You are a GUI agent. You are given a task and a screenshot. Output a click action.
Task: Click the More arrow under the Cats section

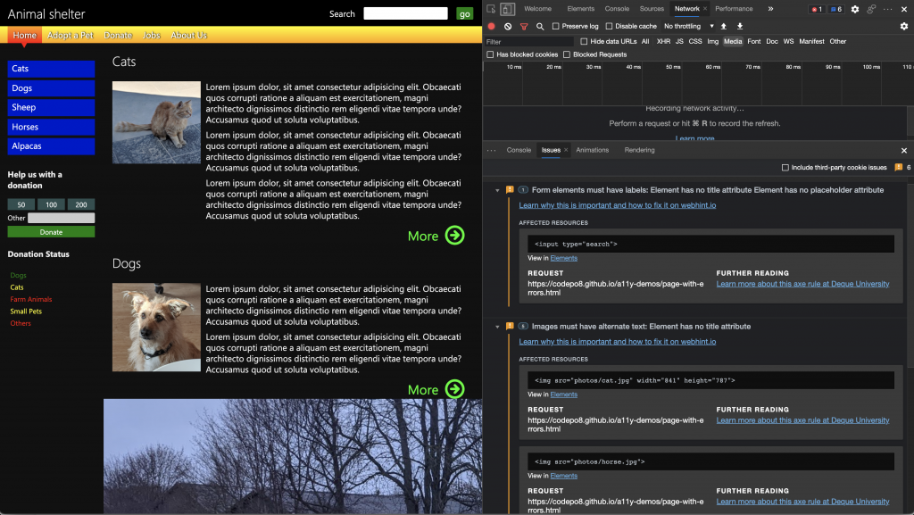[454, 236]
